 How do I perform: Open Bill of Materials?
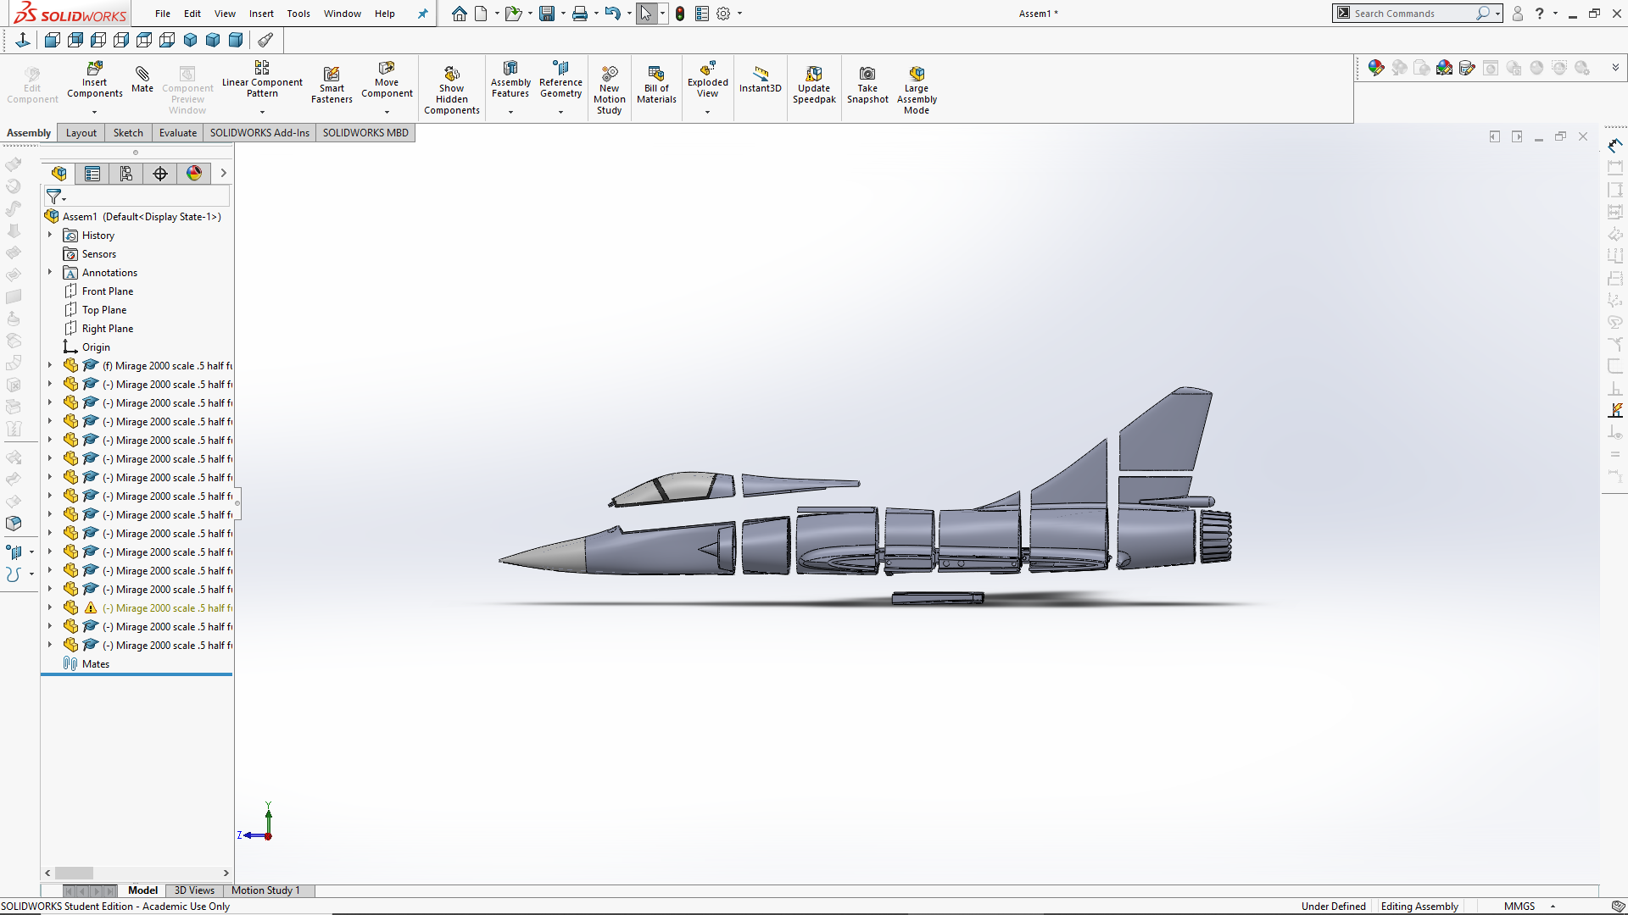(656, 85)
